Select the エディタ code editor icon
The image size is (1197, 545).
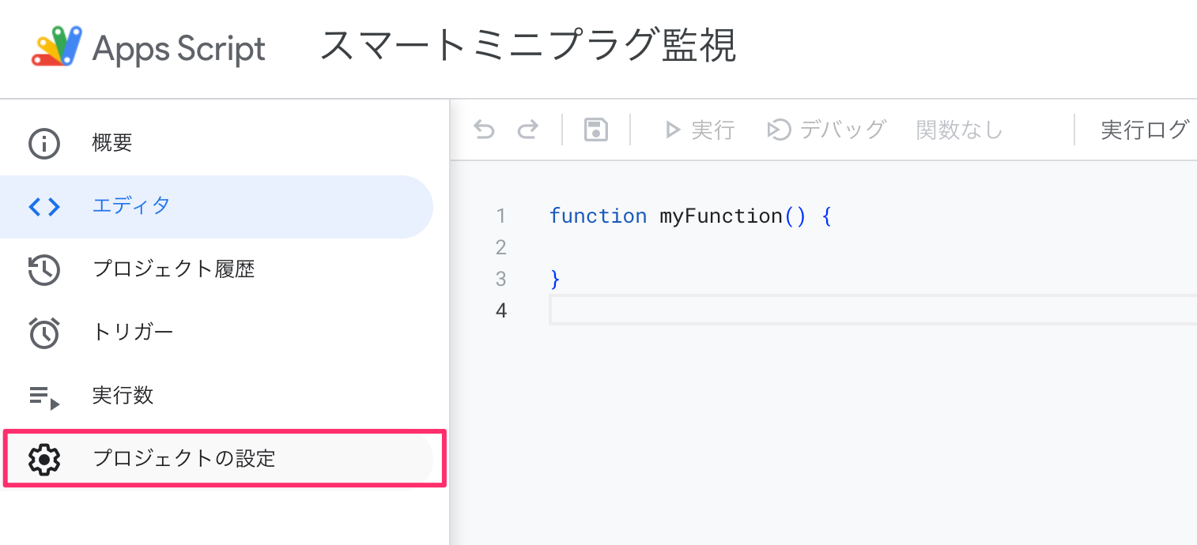[x=45, y=206]
